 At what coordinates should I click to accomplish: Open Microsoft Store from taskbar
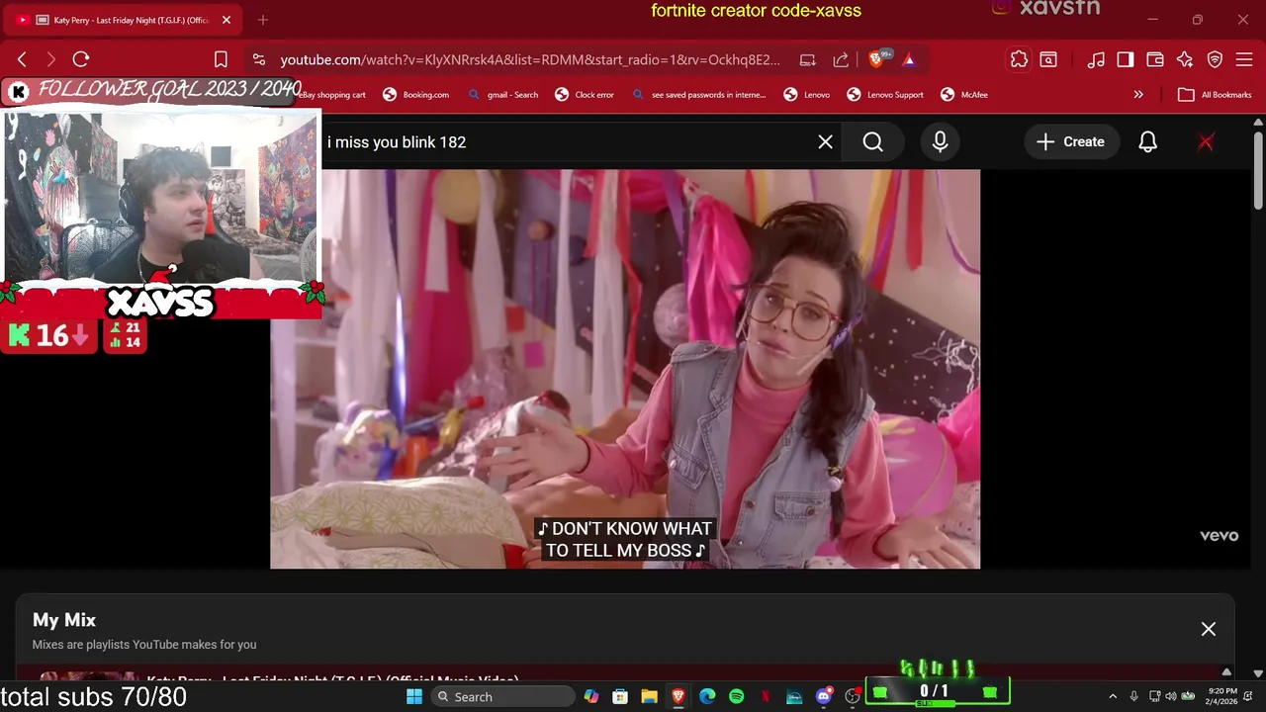pyautogui.click(x=620, y=696)
